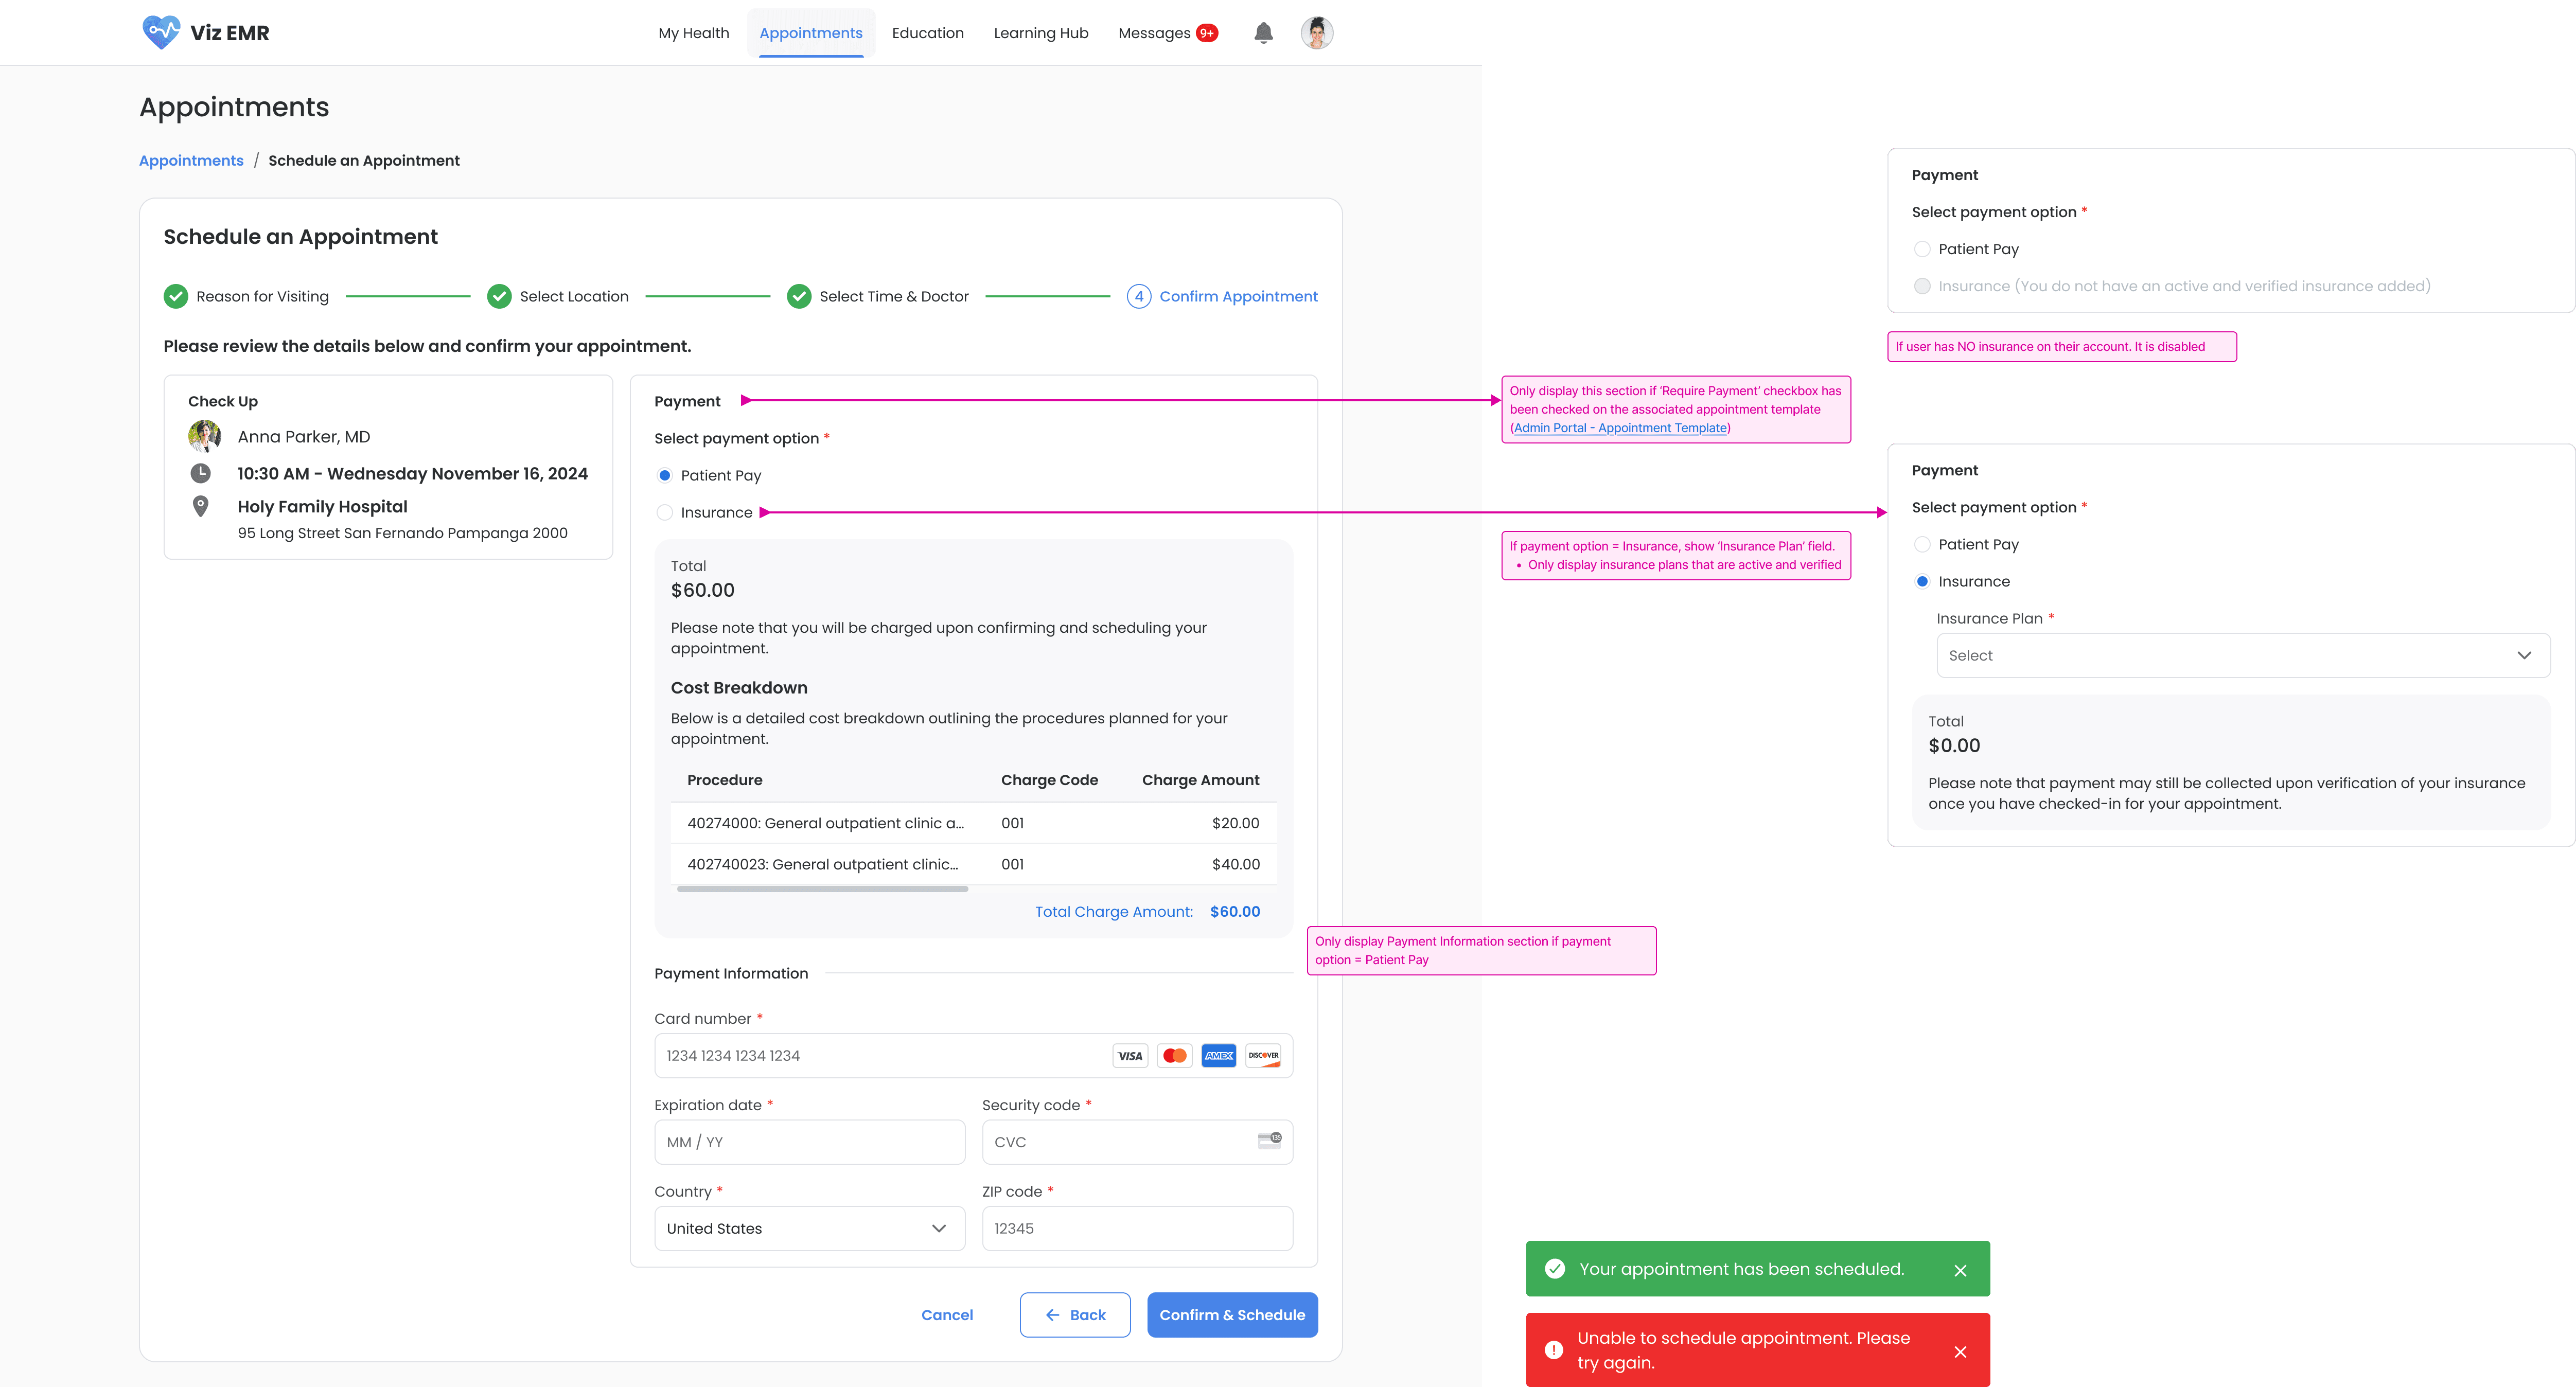The height and width of the screenshot is (1387, 2576).
Task: Click the Card number input field
Action: coord(880,1056)
